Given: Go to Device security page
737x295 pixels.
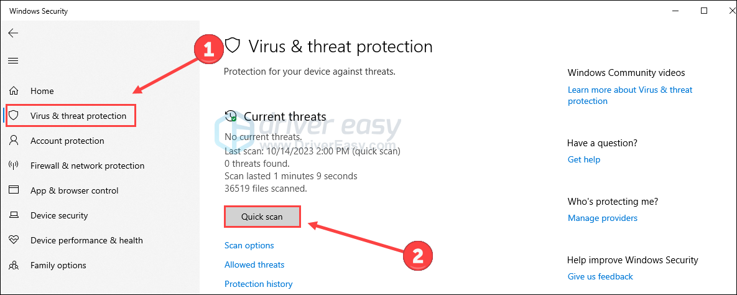Looking at the screenshot, I should (59, 215).
